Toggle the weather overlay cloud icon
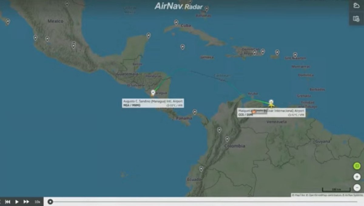364x206 pixels. point(357,5)
